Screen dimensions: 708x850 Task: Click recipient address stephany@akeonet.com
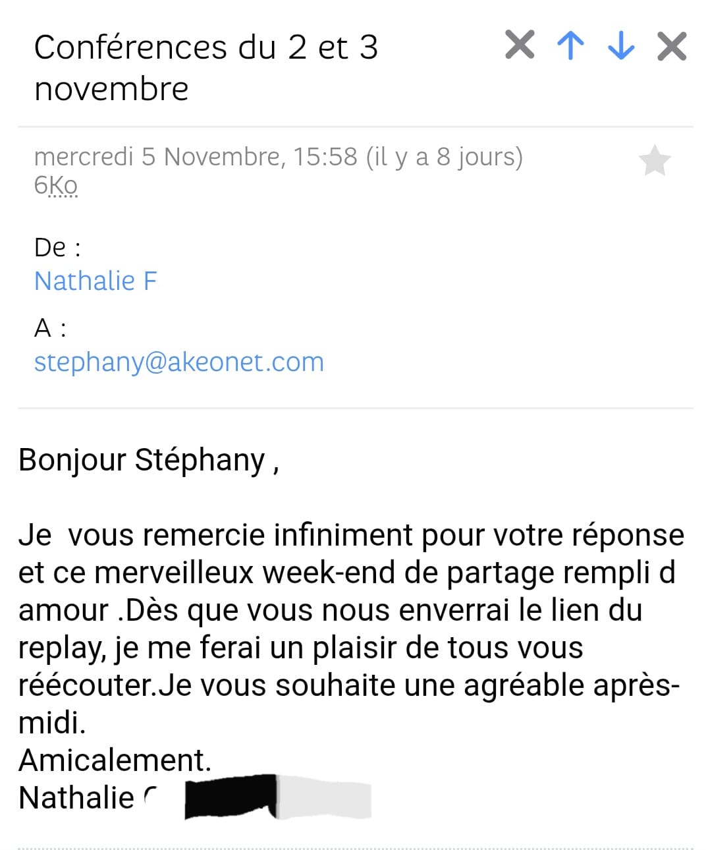(x=179, y=362)
